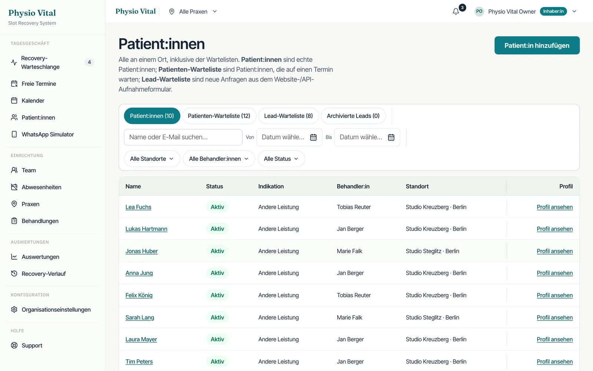Open the Bis date calendar picker icon
Screen dimensions: 593x371
pos(391,137)
